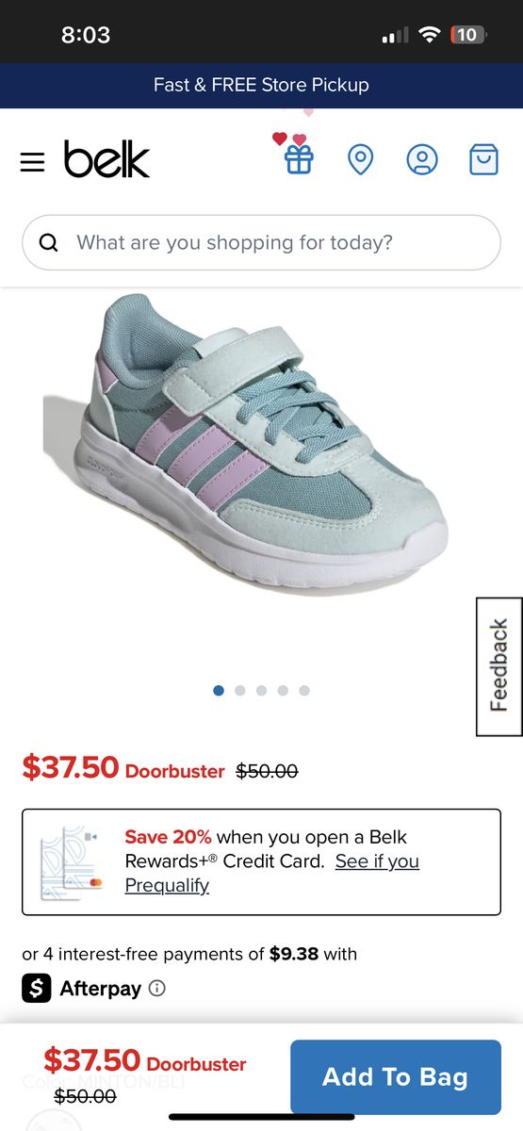Add the shoe to bag
This screenshot has width=523, height=1131.
396,1077
